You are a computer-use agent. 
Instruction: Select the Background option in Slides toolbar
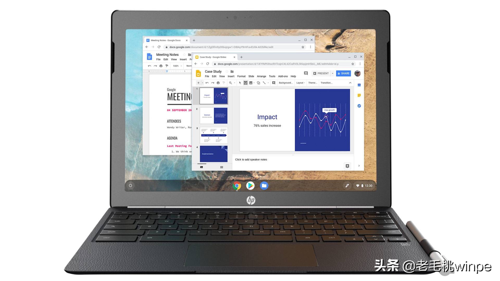coord(286,83)
